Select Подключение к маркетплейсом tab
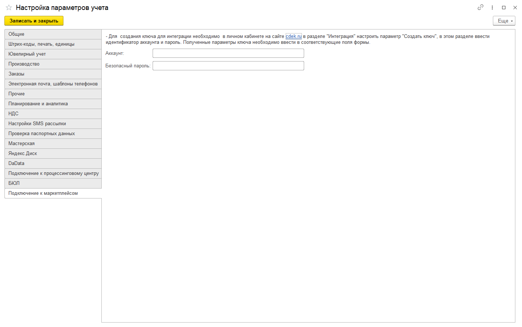522x327 pixels. (53, 193)
